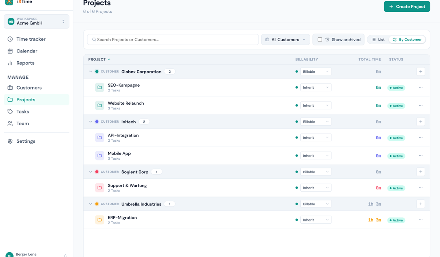Open more options for API-Integration

pyautogui.click(x=421, y=138)
